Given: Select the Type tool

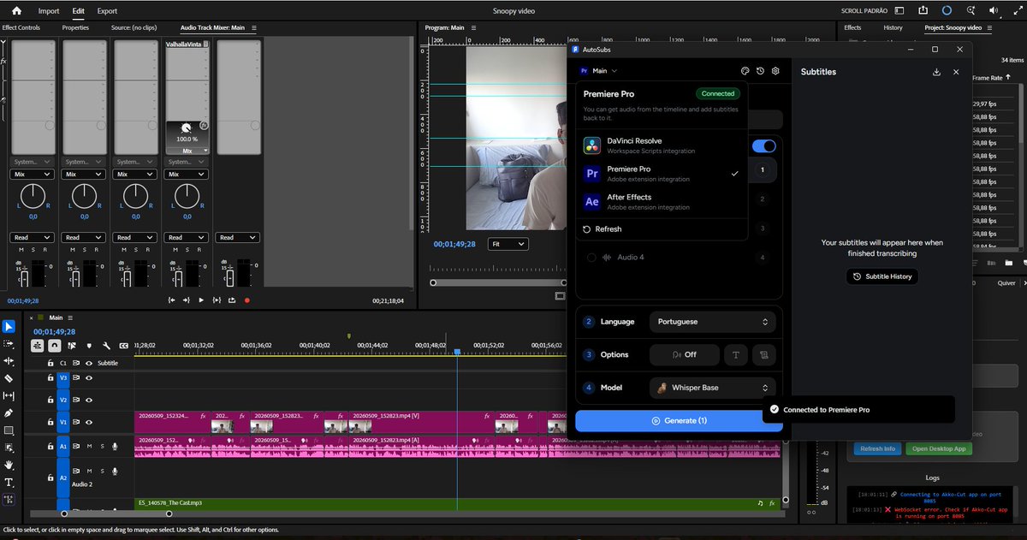Looking at the screenshot, I should coord(9,482).
